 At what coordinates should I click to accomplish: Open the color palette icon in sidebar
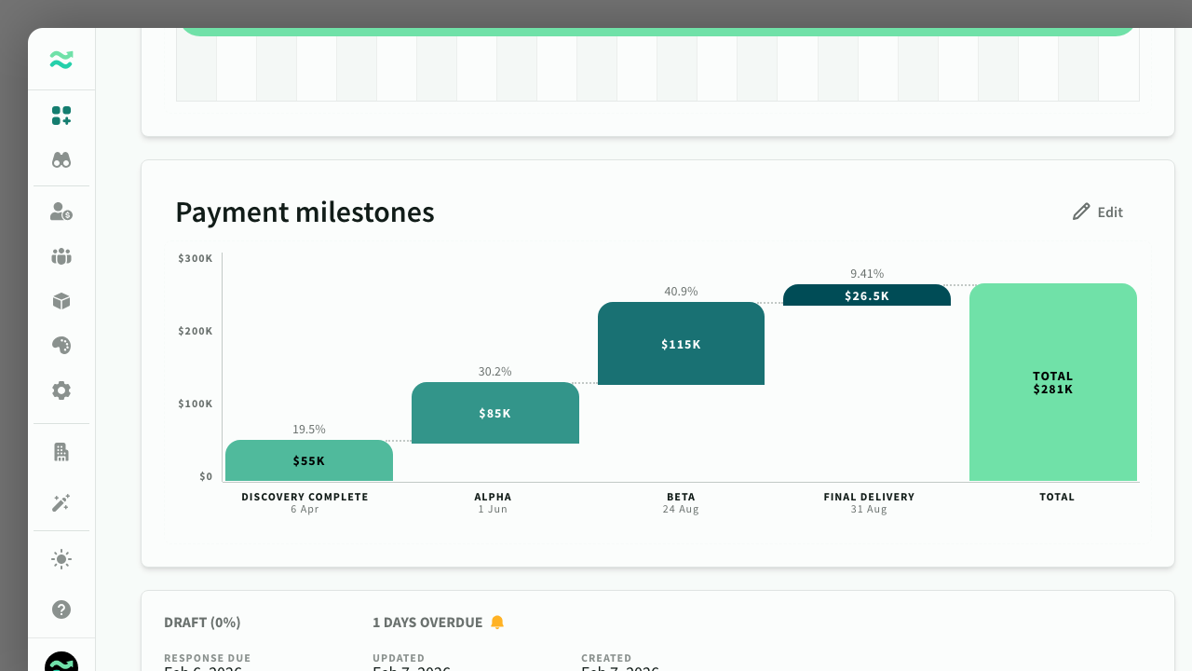tap(61, 346)
